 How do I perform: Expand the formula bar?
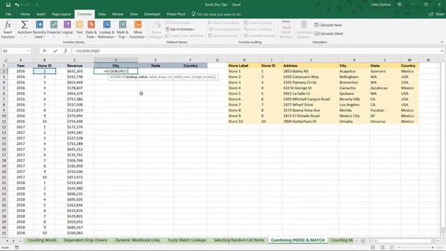442,51
